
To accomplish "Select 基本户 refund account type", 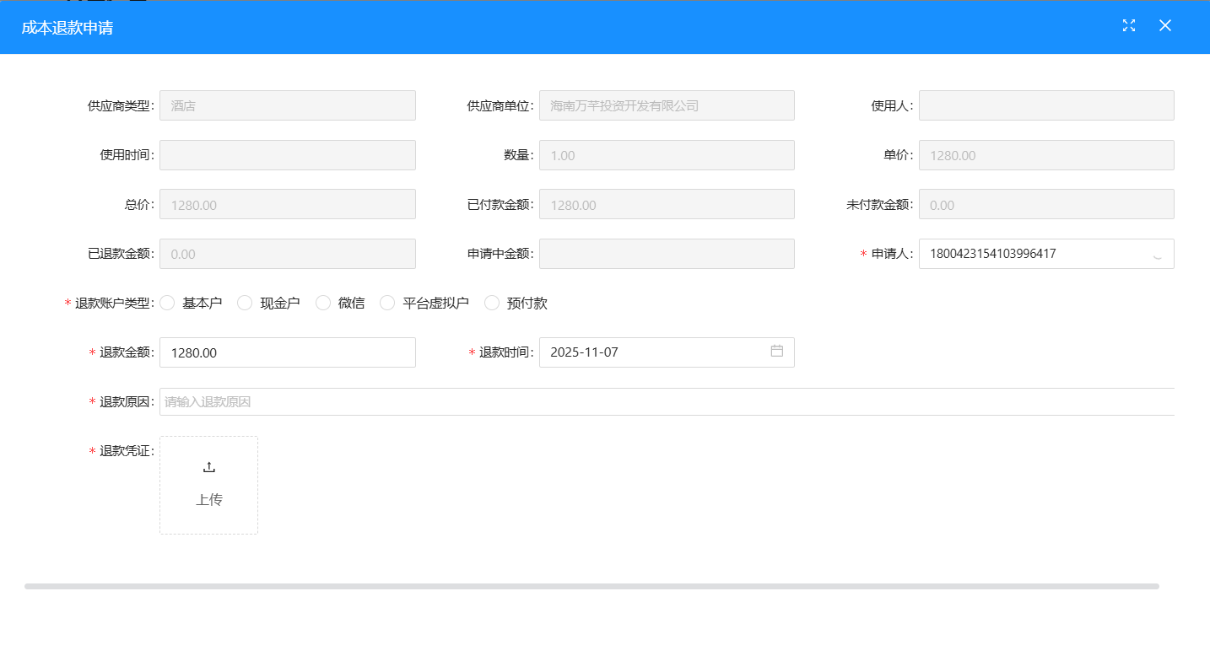I will (x=167, y=303).
